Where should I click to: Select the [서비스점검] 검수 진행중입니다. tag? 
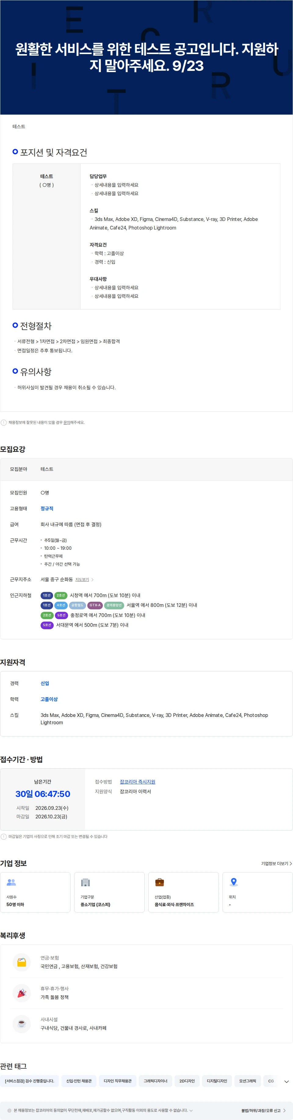click(x=30, y=1081)
